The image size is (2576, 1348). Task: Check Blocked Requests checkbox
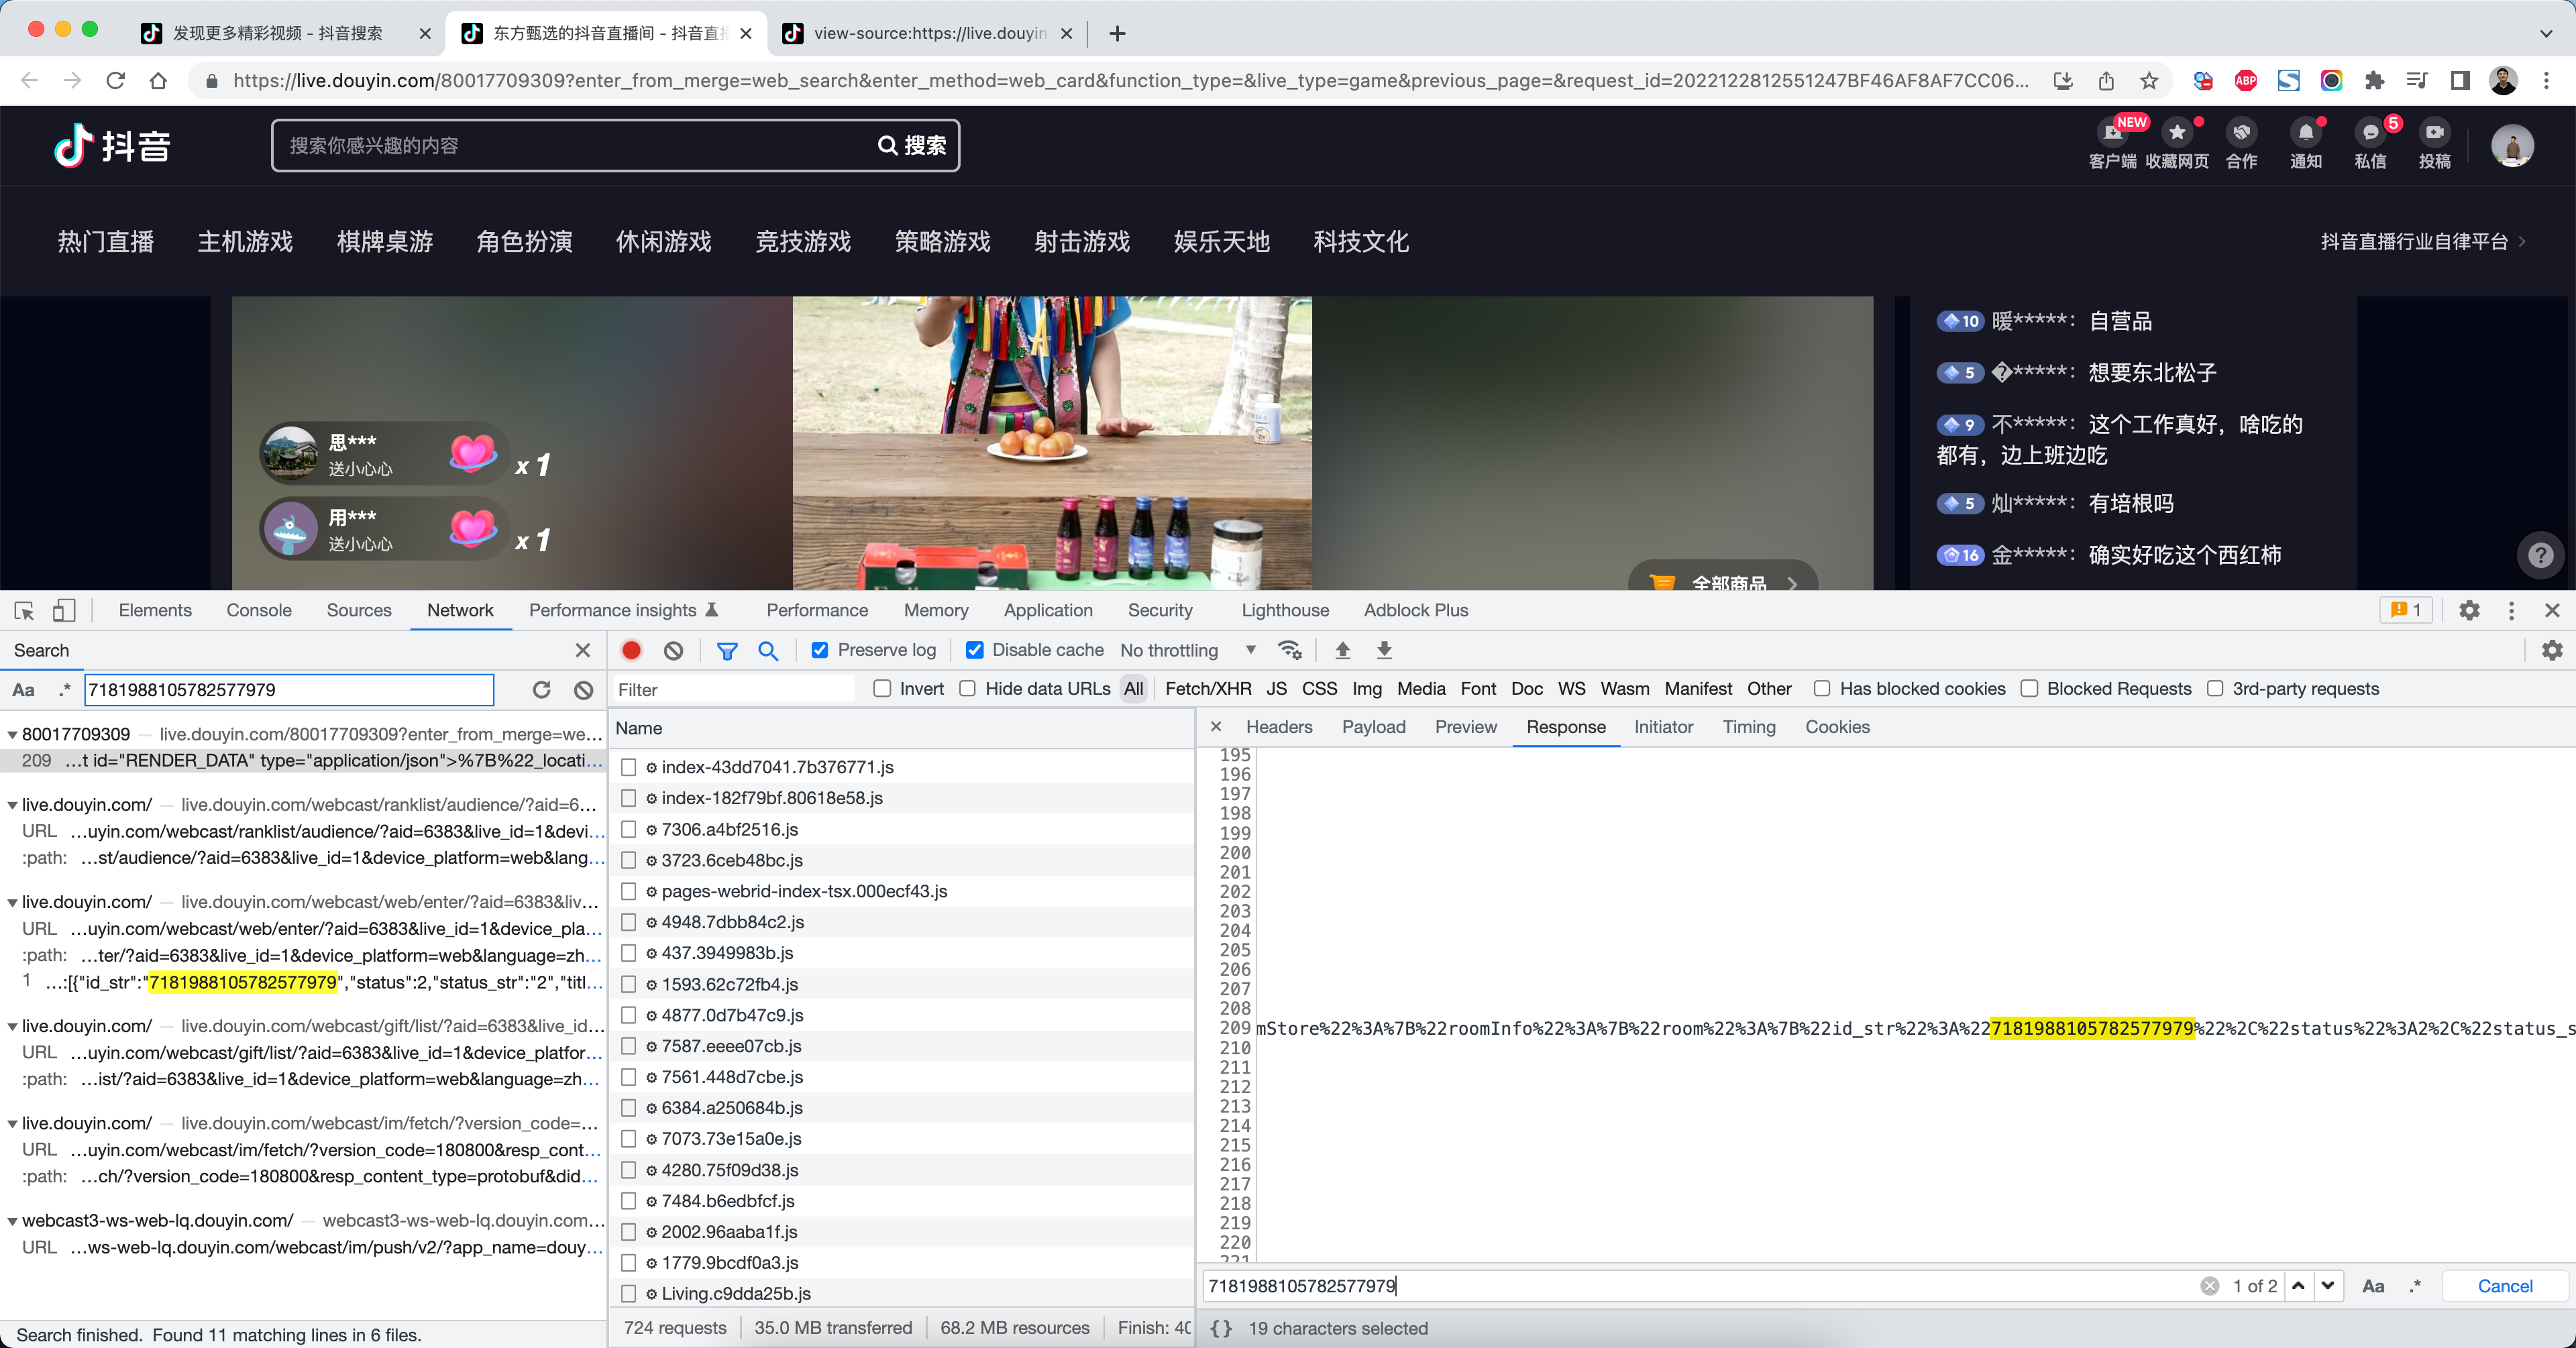click(2029, 689)
